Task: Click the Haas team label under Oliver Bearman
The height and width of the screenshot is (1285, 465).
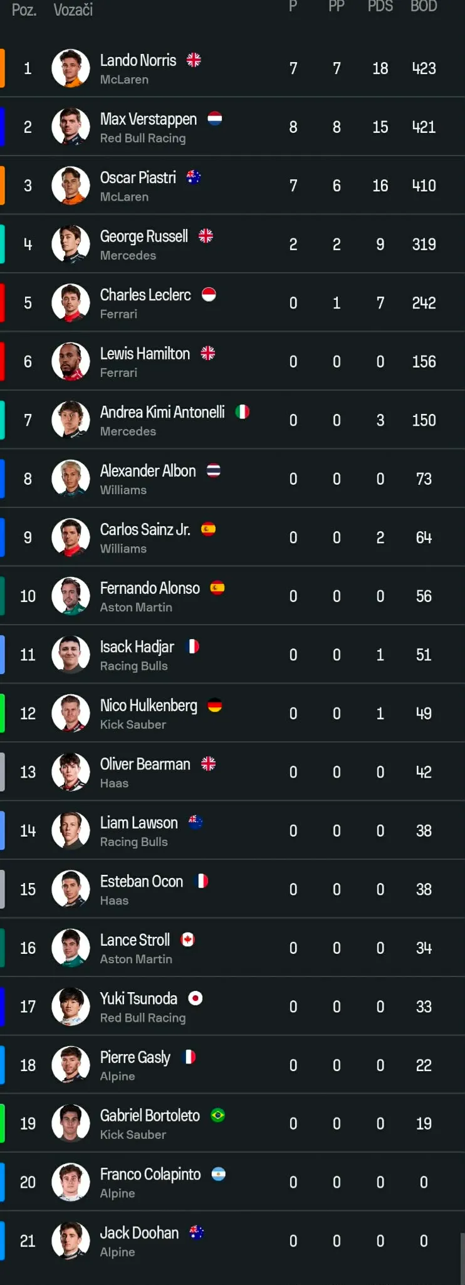Action: pos(114,783)
